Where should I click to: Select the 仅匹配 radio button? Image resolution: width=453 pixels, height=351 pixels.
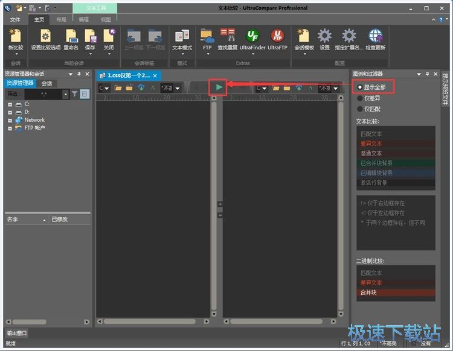[360, 109]
